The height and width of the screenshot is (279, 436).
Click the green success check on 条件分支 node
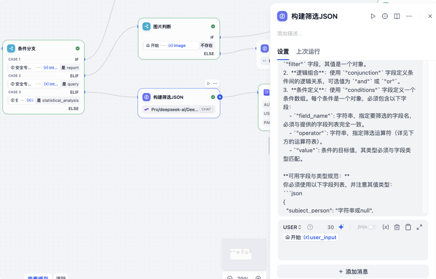click(x=78, y=48)
